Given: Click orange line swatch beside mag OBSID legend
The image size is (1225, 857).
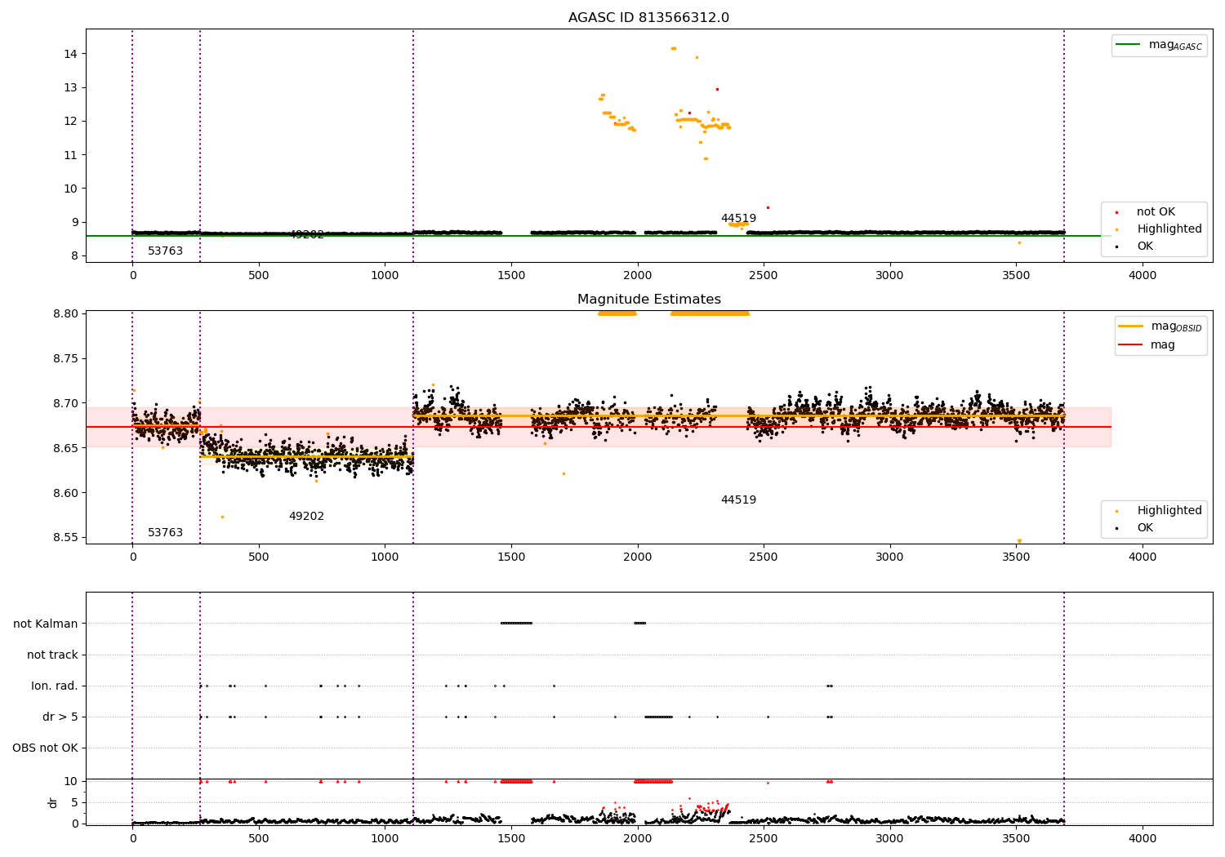Looking at the screenshot, I should [x=1131, y=326].
